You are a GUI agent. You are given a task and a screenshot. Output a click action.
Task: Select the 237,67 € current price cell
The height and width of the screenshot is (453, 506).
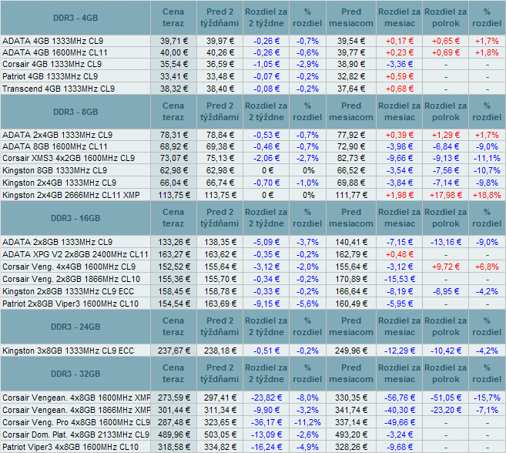174,351
